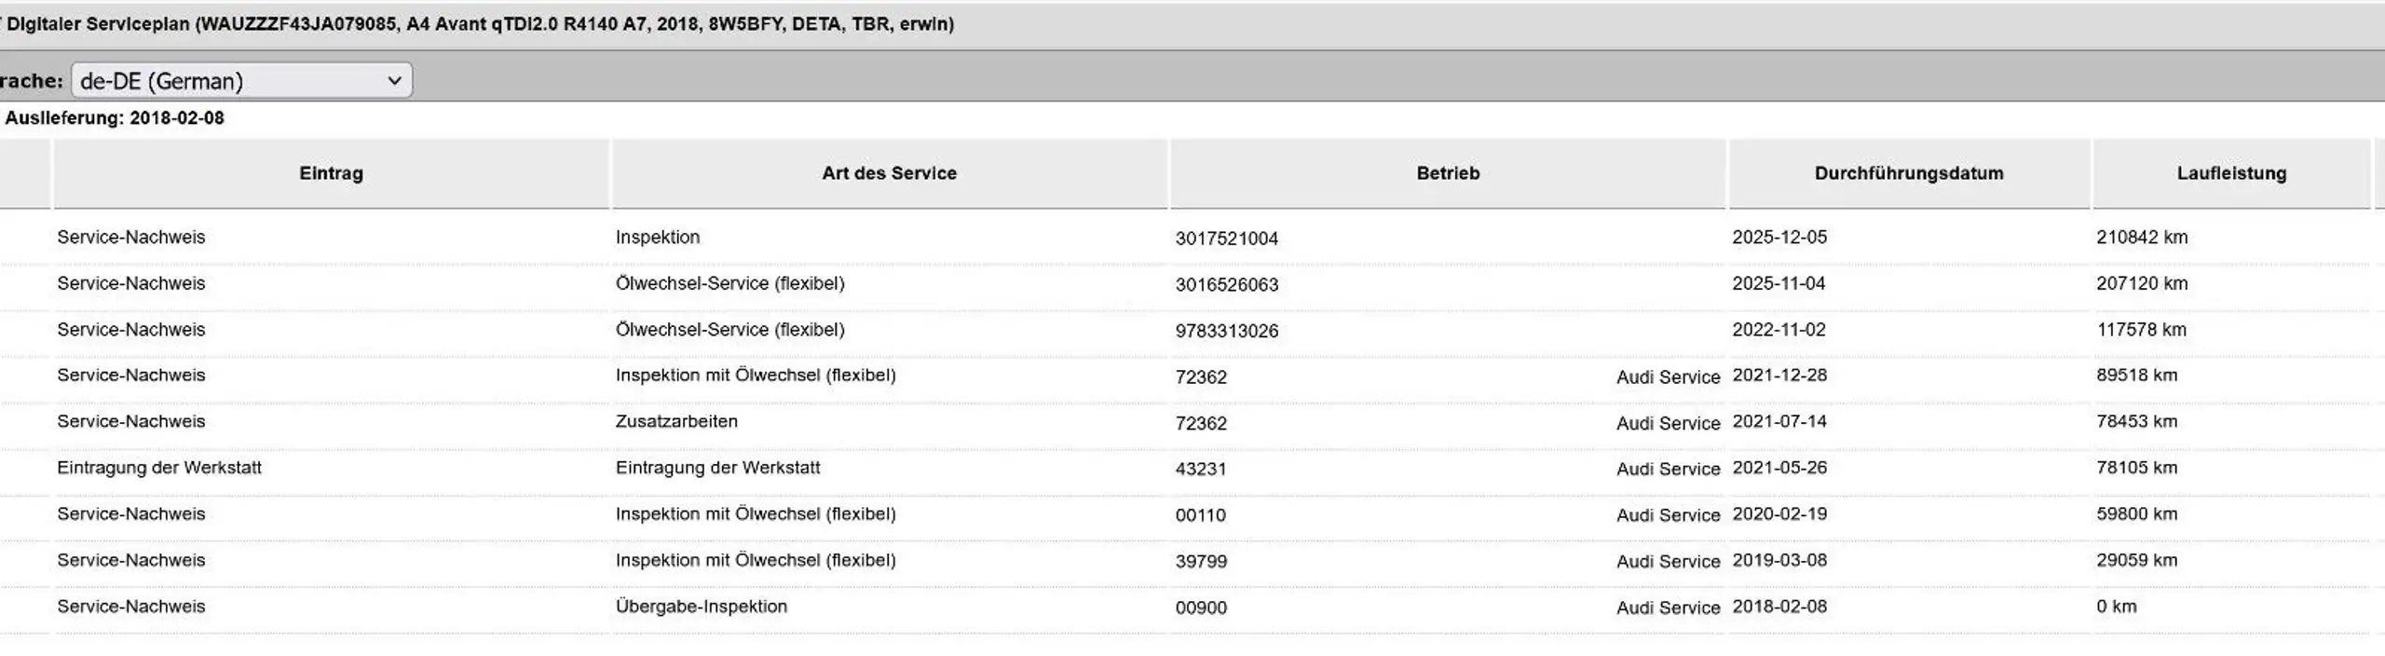The image size is (2385, 656).
Task: Sort by the Laufleistung column header
Action: click(x=2231, y=173)
